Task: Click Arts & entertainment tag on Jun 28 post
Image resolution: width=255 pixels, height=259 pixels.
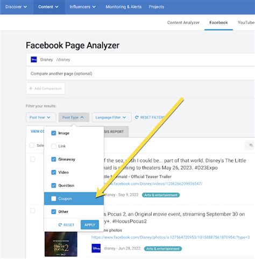Action: [163, 249]
